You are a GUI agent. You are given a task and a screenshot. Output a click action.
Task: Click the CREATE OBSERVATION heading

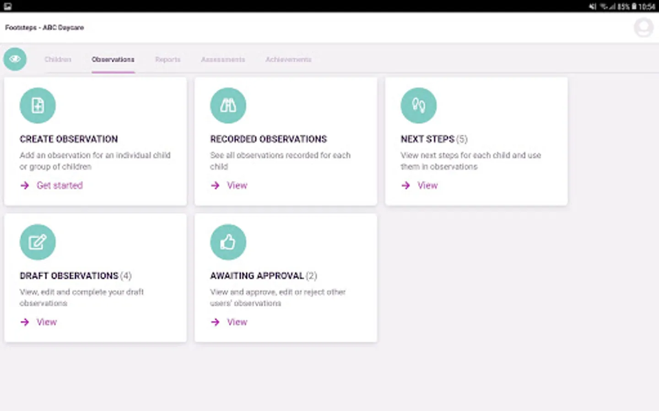[x=69, y=139]
